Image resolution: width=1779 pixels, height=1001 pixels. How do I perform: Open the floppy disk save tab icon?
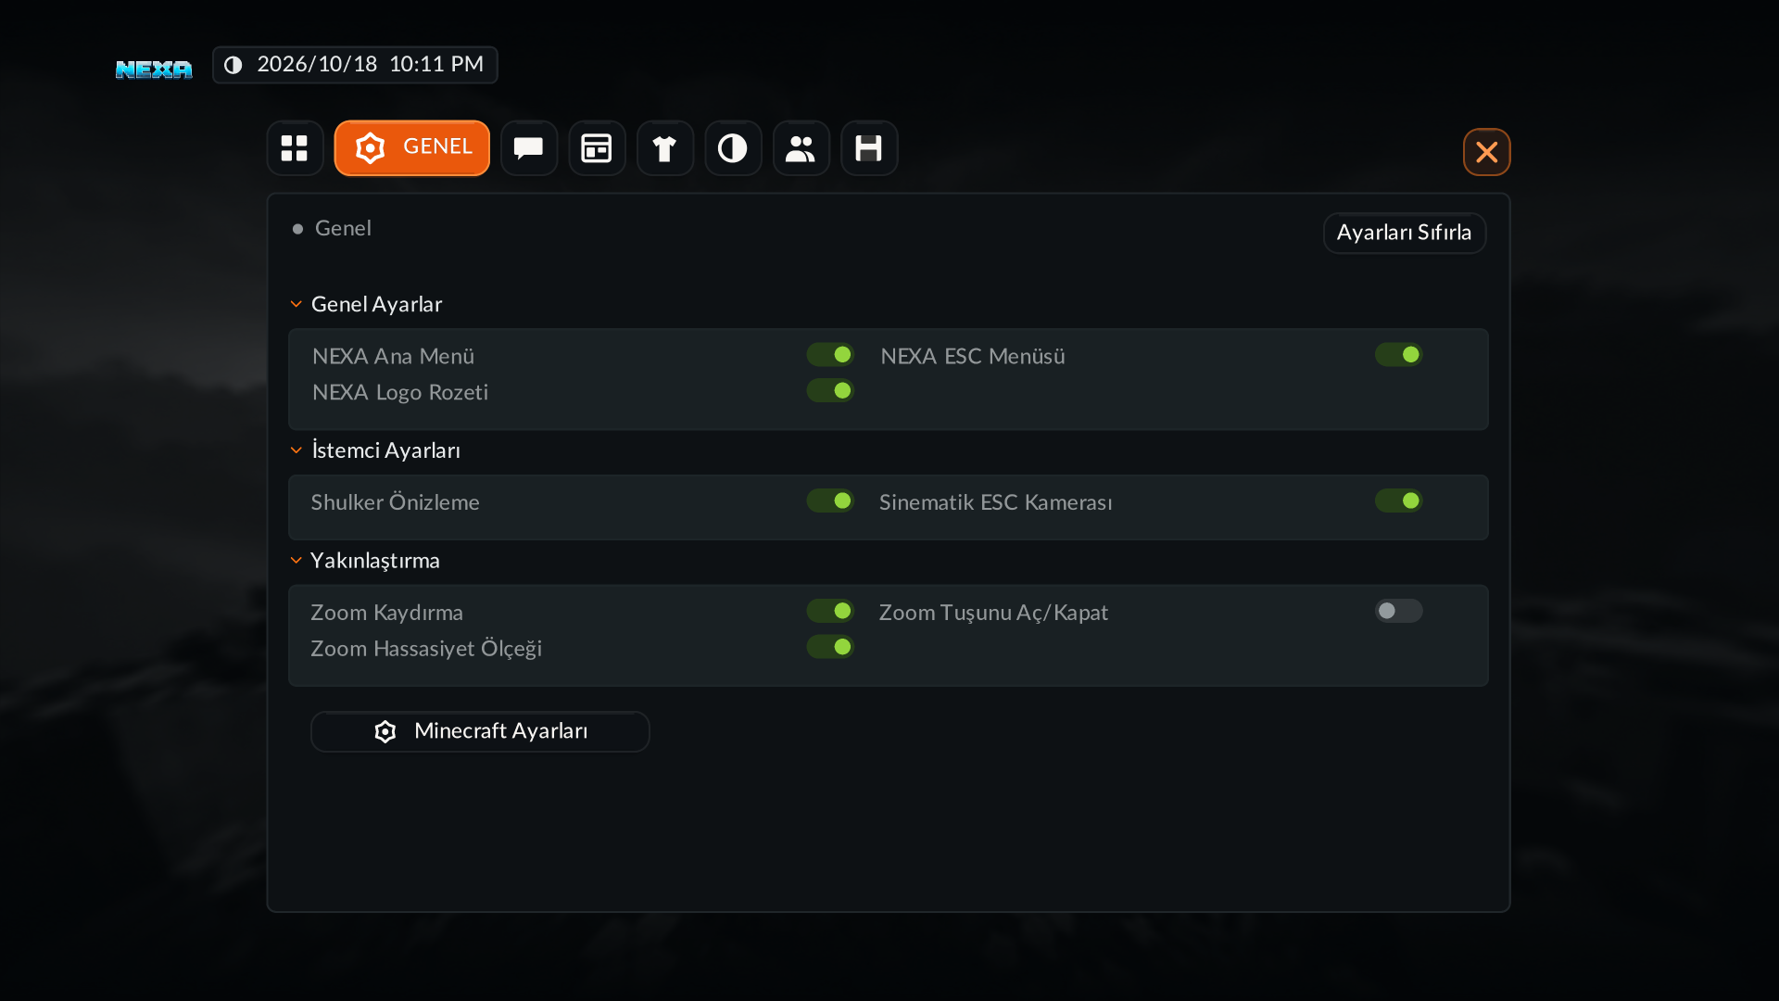coord(868,148)
